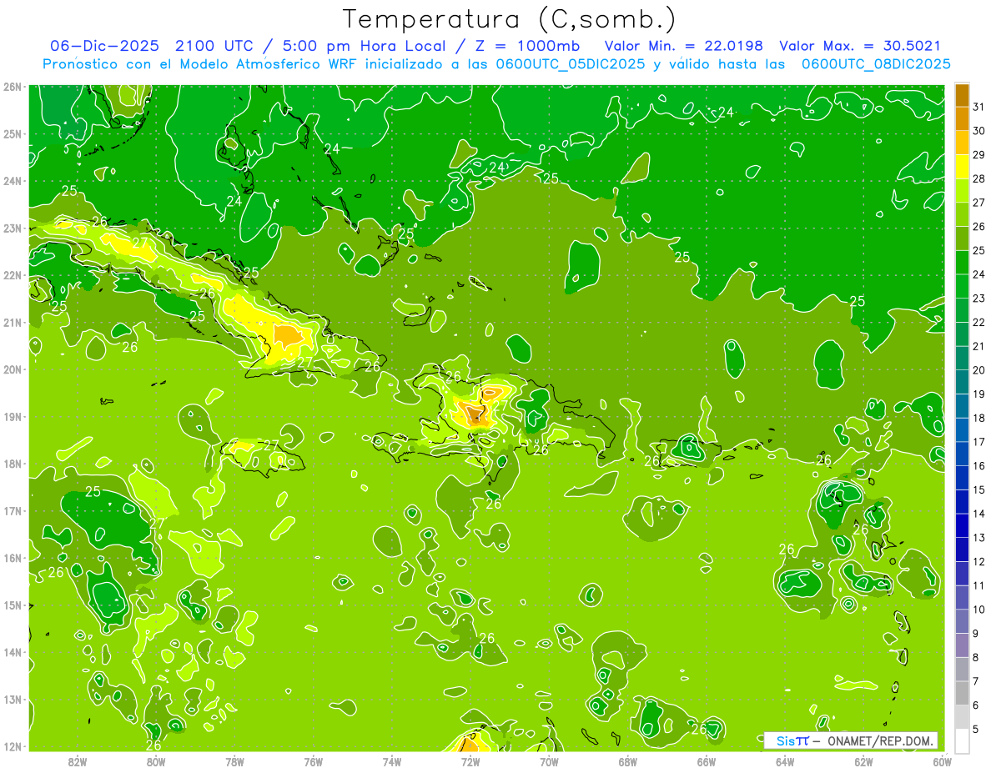The height and width of the screenshot is (773, 1001).
Task: Click the "Valor Max. = 30.5021" text
Action: coord(860,46)
